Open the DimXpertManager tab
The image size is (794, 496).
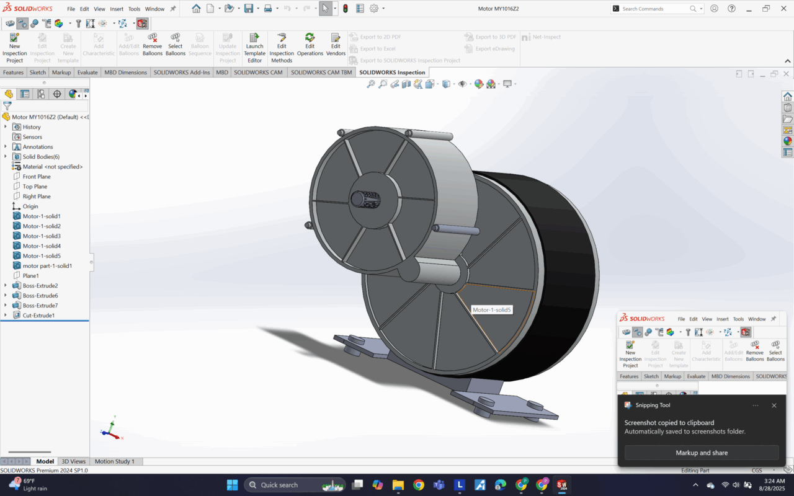(57, 94)
